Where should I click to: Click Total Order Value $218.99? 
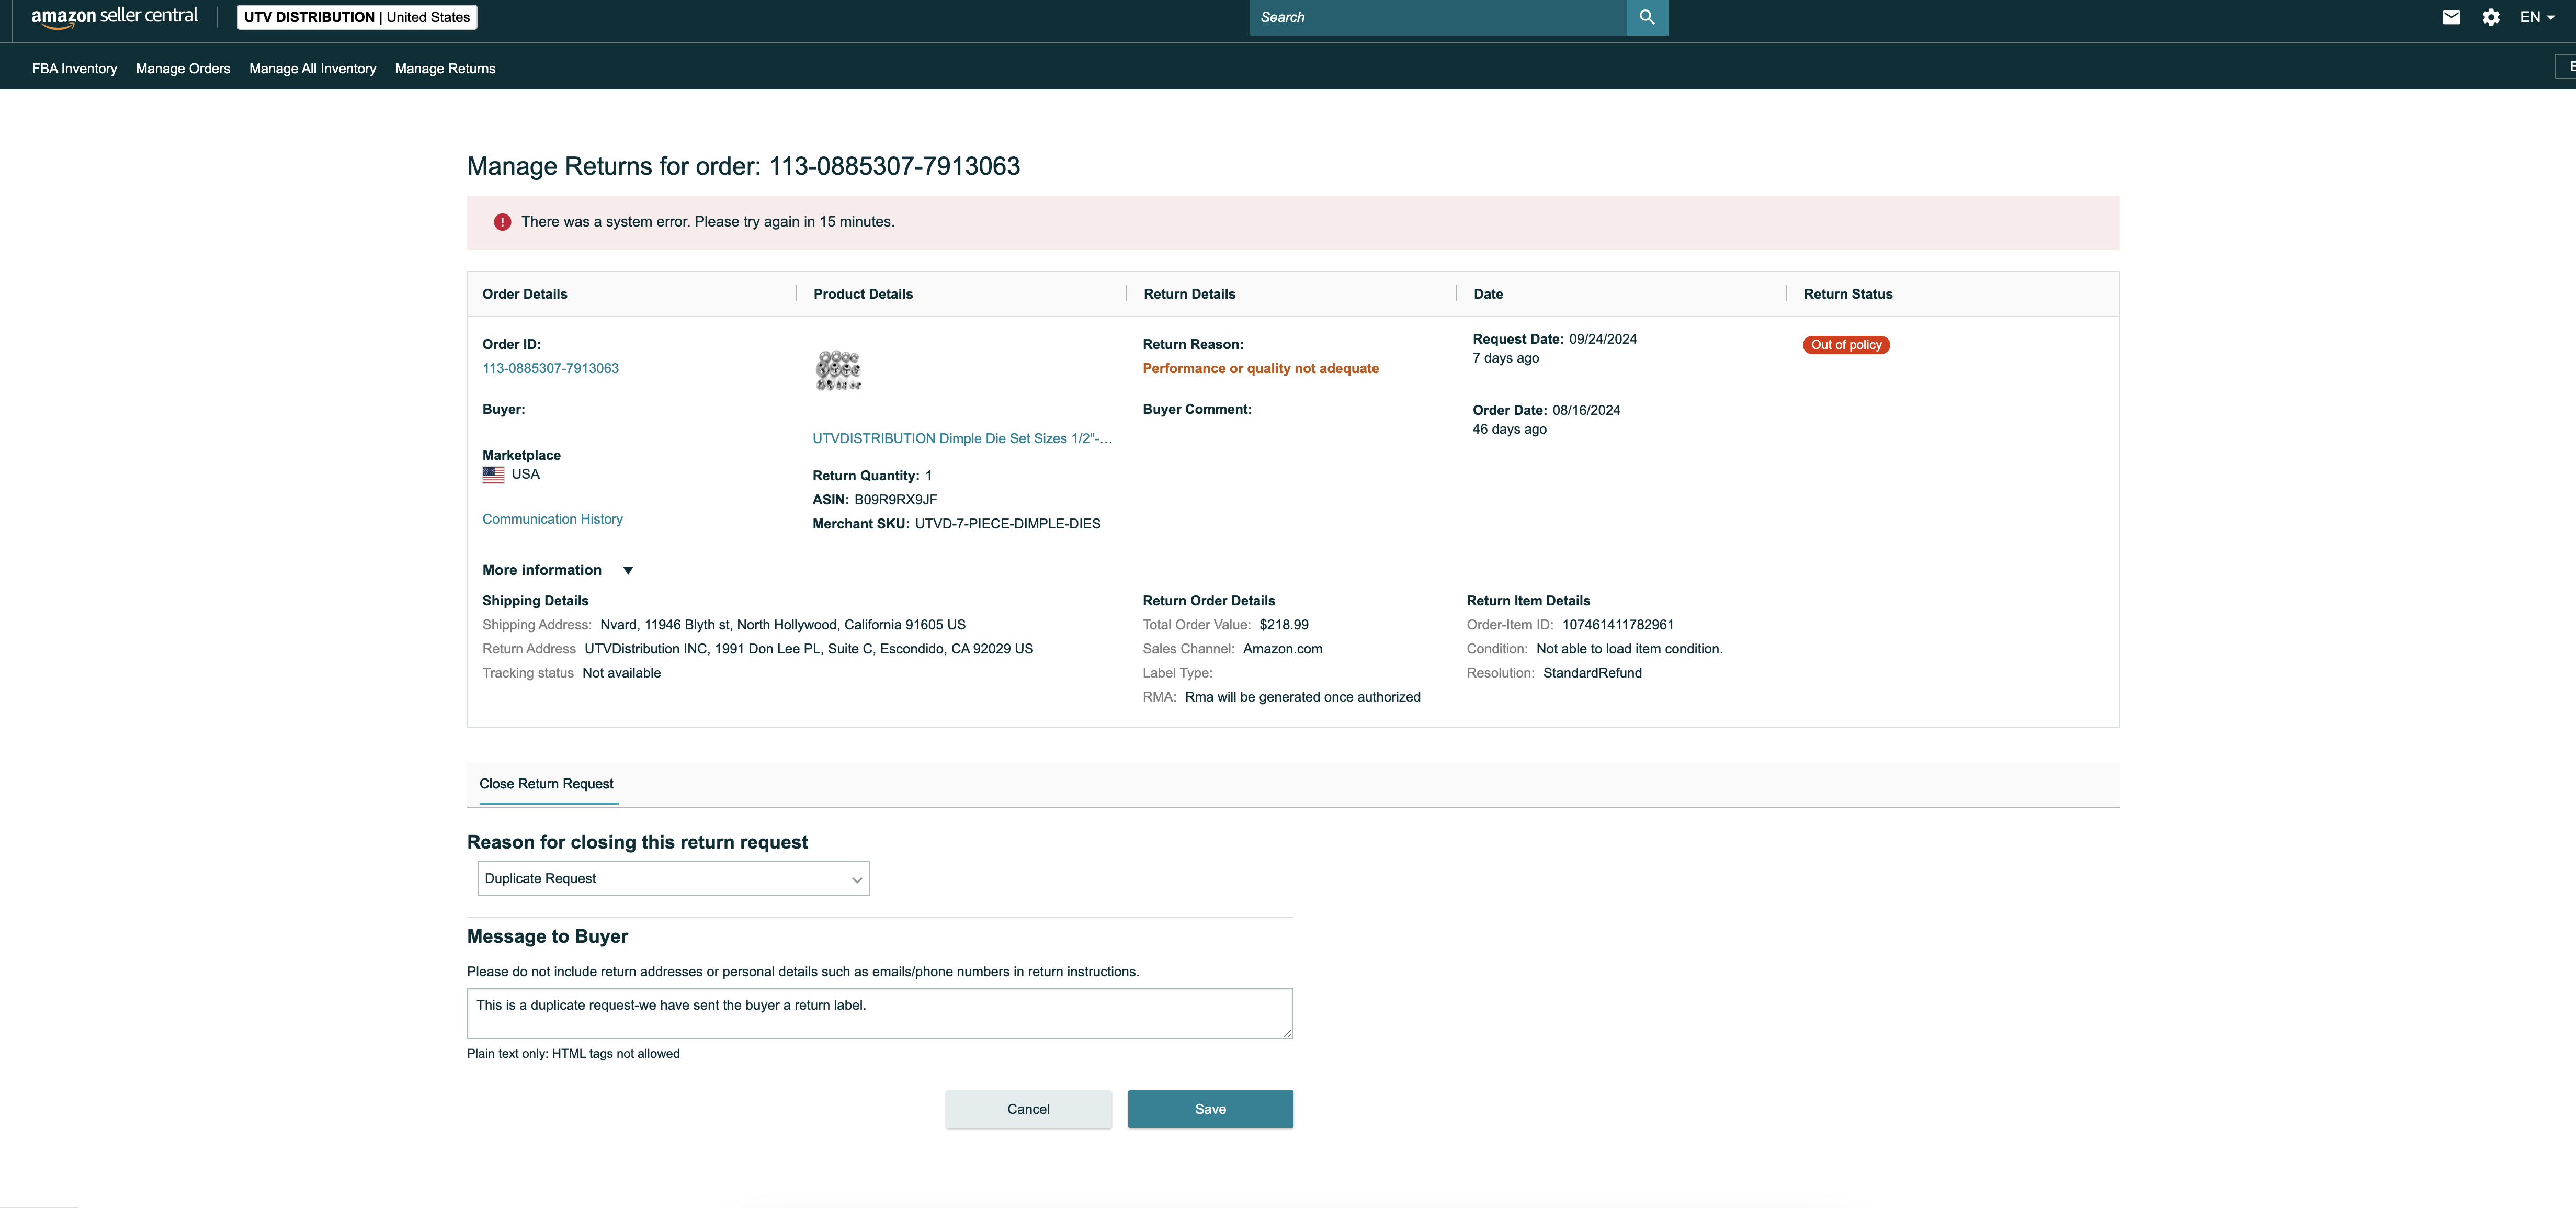1284,625
